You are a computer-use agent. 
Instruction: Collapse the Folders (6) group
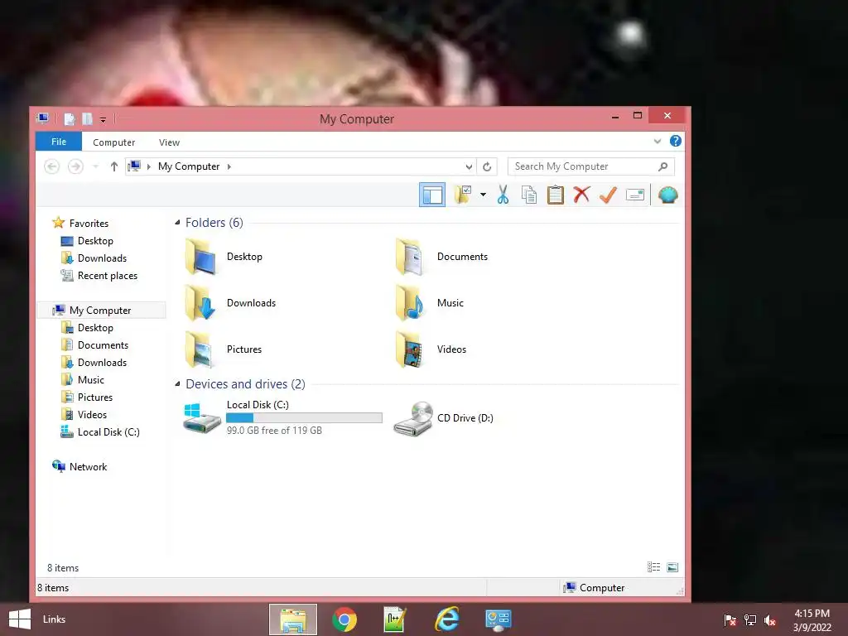[177, 222]
